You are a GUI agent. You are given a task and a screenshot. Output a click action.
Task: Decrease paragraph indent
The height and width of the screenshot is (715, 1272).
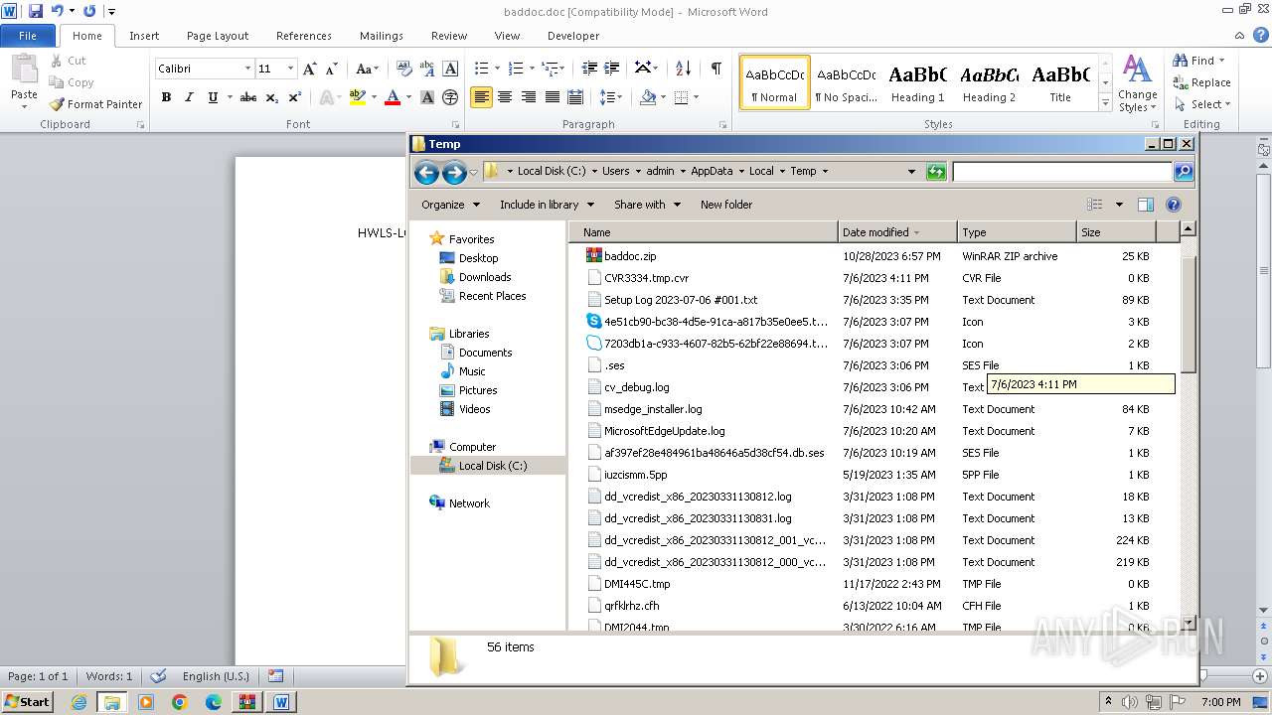tap(589, 69)
